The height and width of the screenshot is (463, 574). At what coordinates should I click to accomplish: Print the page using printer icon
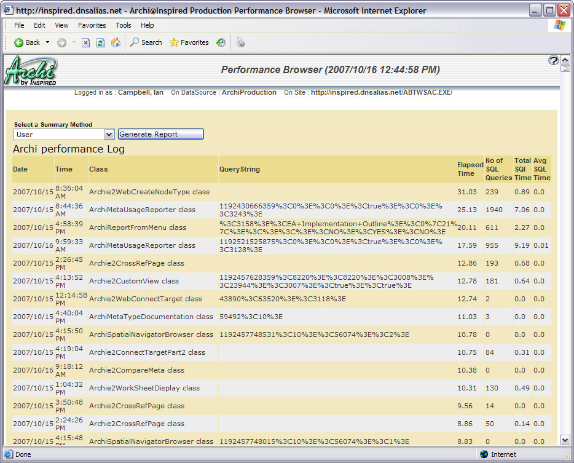[241, 42]
